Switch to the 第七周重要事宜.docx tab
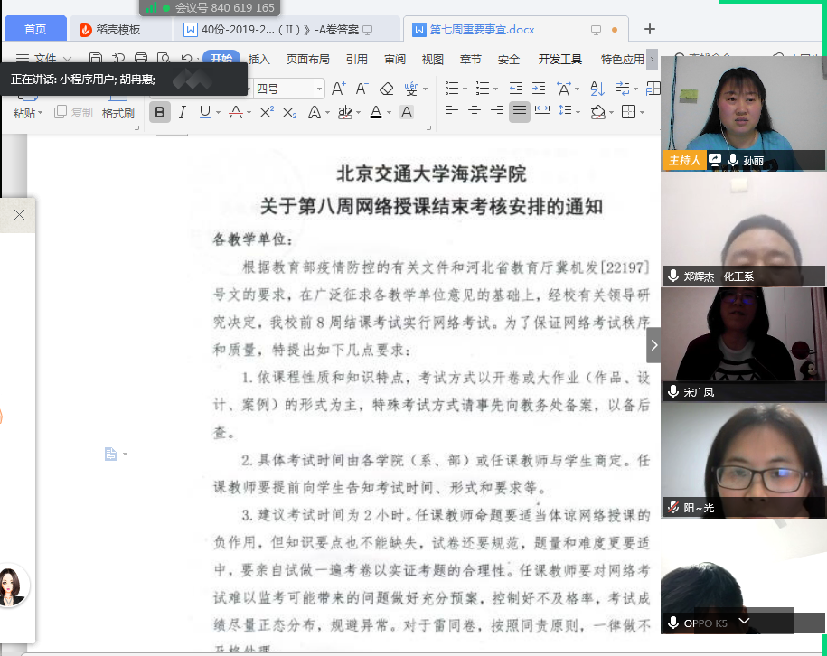 click(x=481, y=30)
